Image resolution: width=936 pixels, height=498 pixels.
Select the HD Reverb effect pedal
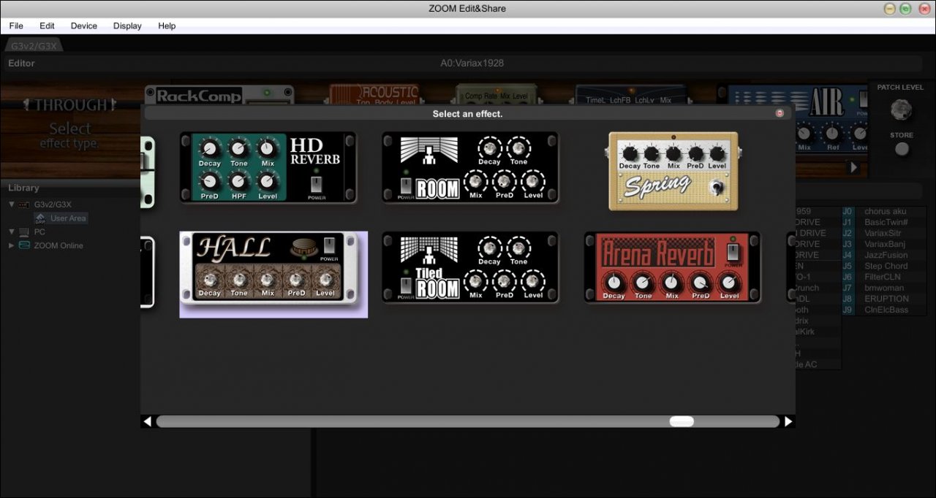[268, 168]
